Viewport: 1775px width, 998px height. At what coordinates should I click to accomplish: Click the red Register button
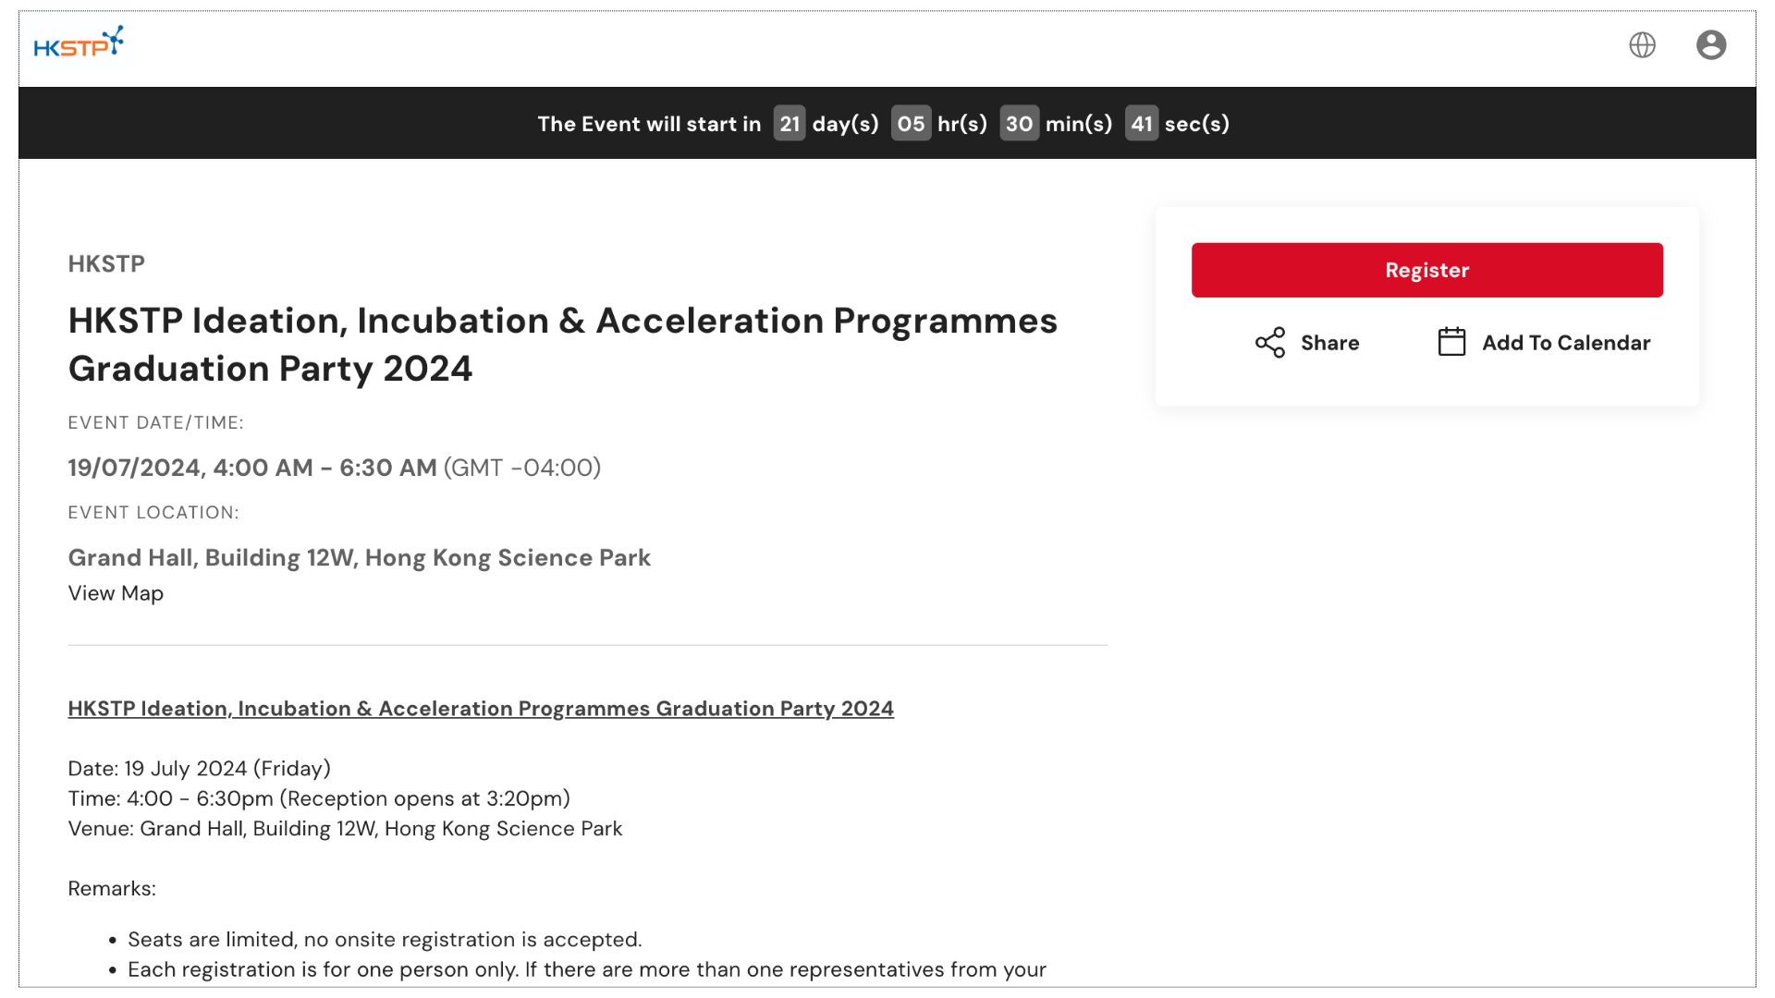[x=1426, y=270]
